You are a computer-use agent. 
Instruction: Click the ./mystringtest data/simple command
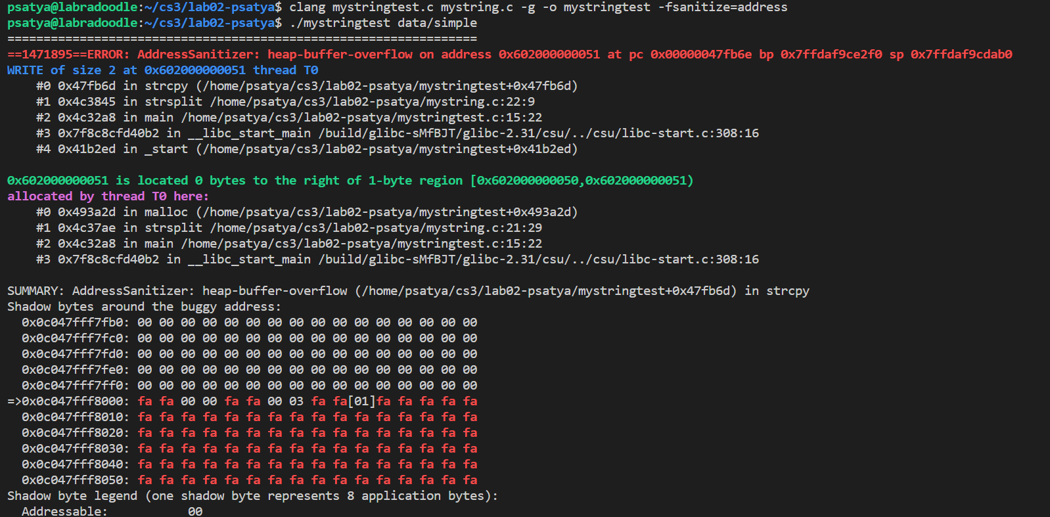coord(383,23)
